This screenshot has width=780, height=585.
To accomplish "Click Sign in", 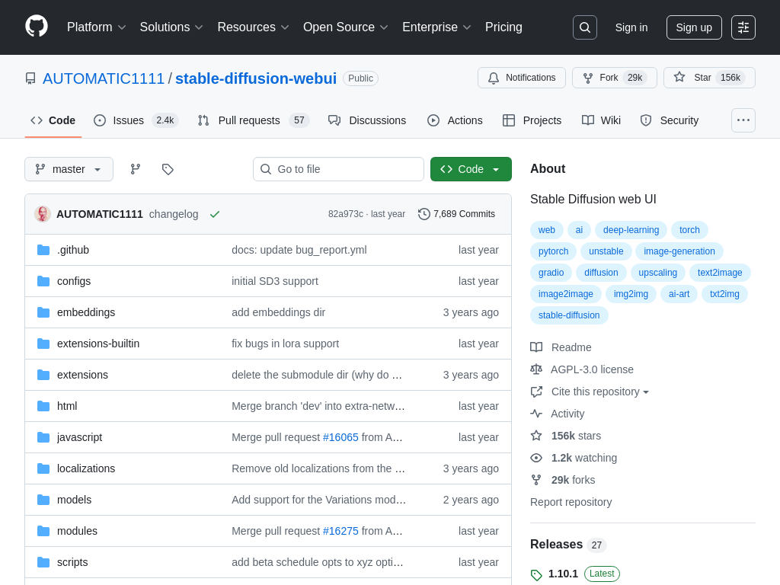I will tap(631, 27).
